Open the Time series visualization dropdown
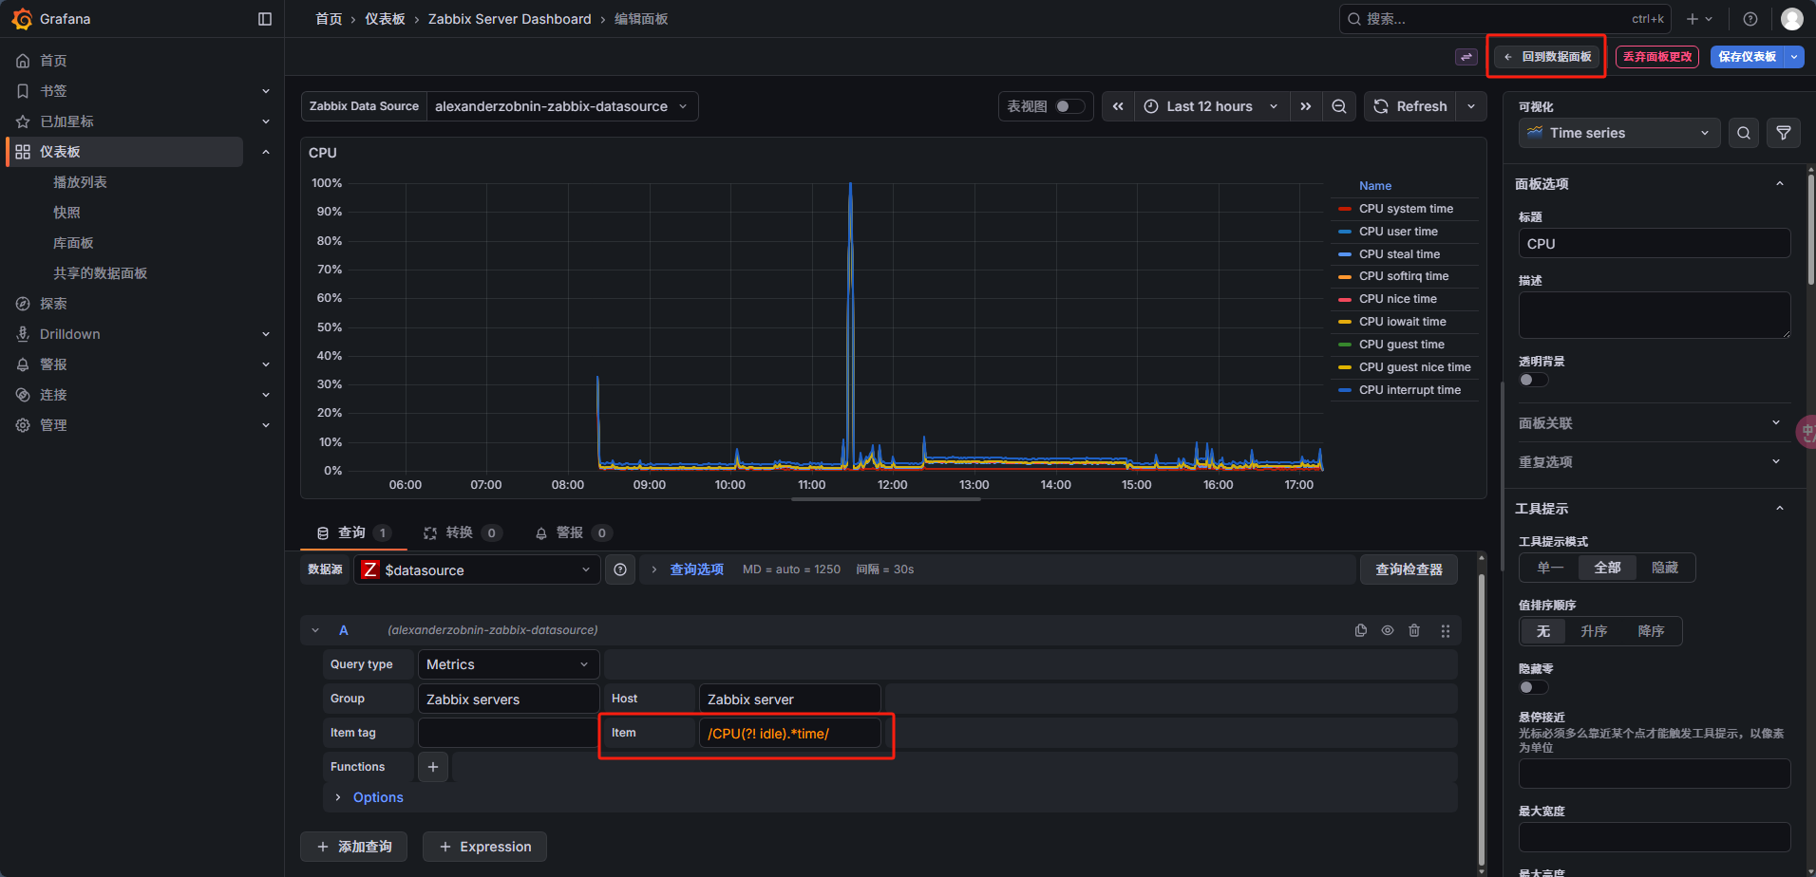1816x877 pixels. tap(1619, 133)
